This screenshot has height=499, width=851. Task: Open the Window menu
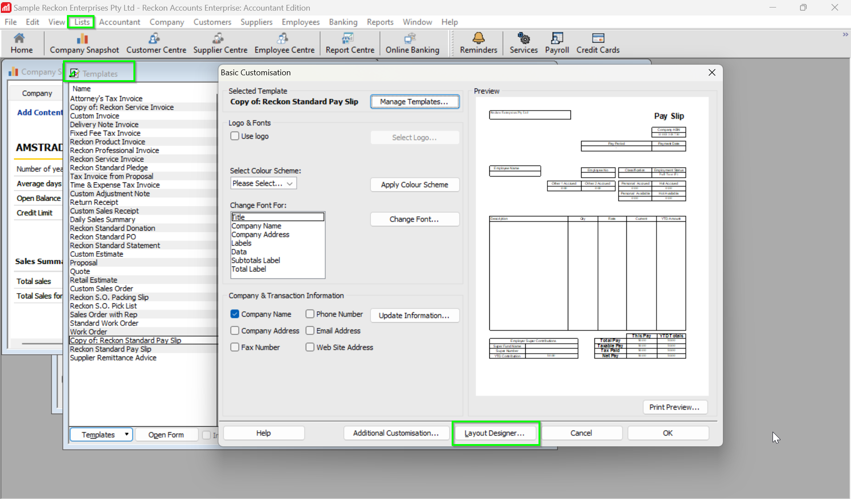[417, 22]
